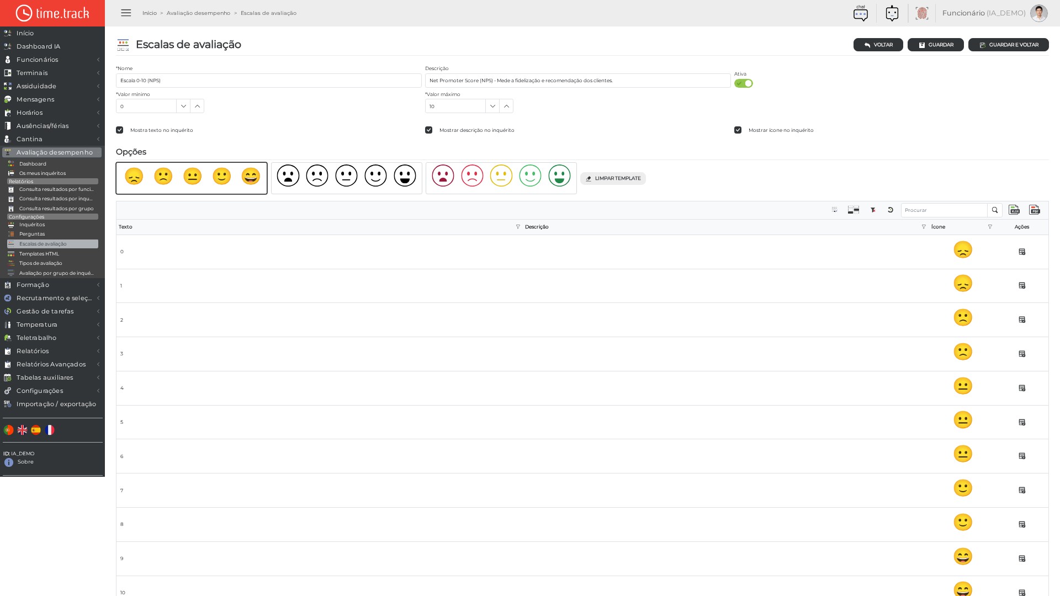
Task: Open Tipos de avaliação in sidebar
Action: (x=40, y=263)
